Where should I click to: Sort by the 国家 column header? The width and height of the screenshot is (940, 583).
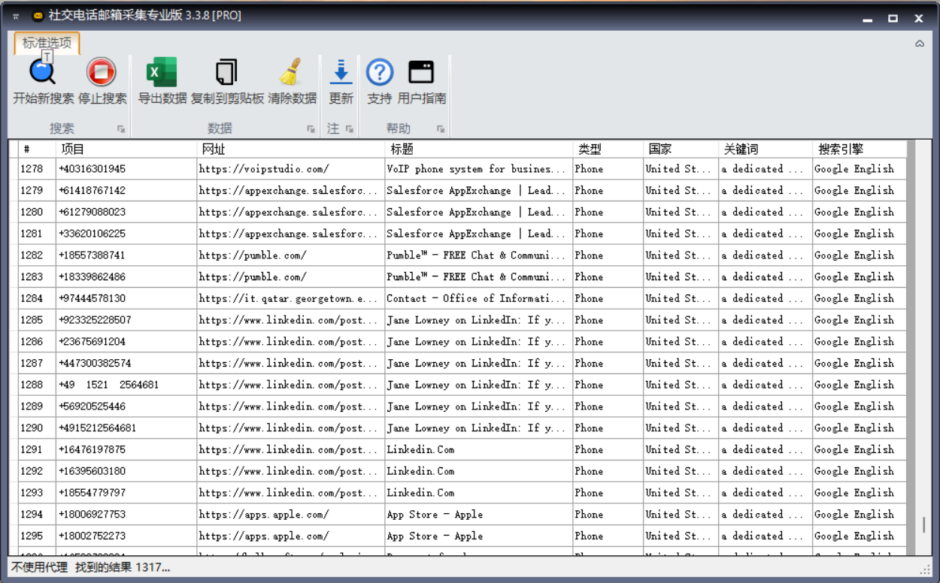pyautogui.click(x=681, y=149)
